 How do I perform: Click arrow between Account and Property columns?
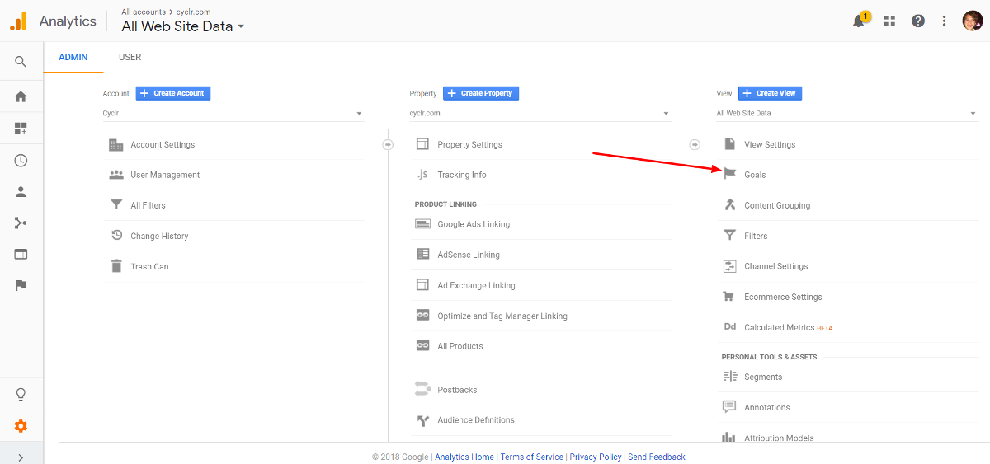(x=388, y=144)
